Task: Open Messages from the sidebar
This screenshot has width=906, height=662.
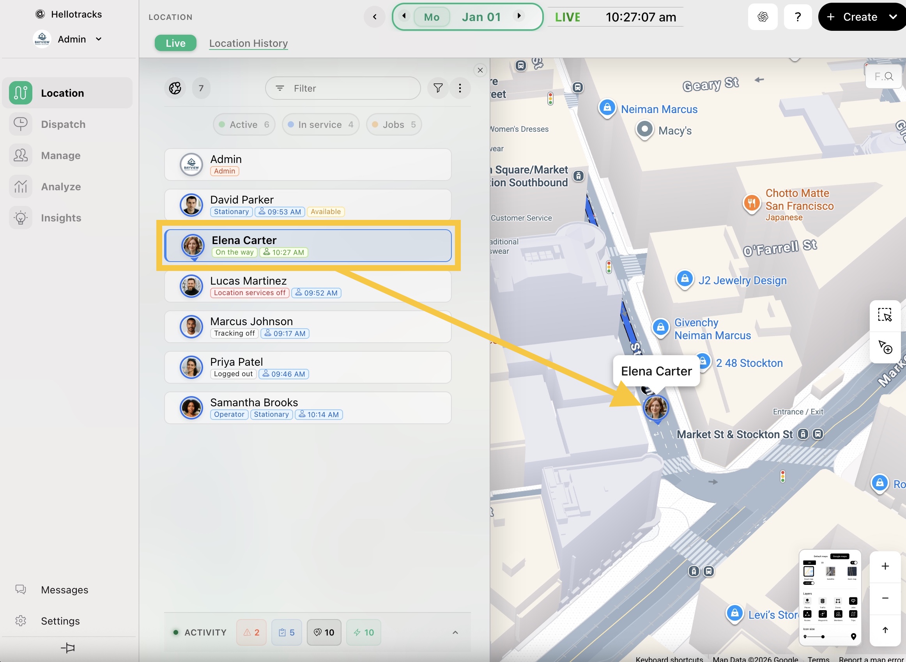Action: (x=64, y=589)
